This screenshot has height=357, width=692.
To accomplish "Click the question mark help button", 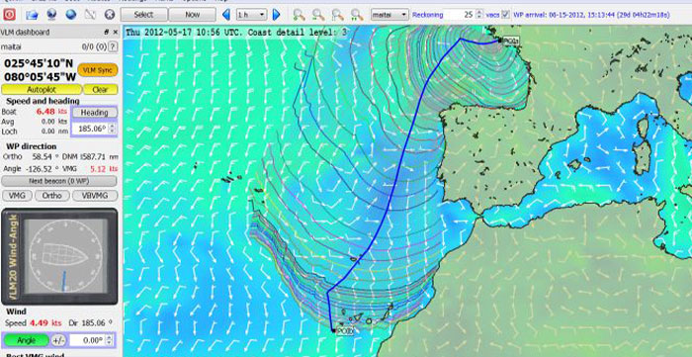I will [x=113, y=46].
